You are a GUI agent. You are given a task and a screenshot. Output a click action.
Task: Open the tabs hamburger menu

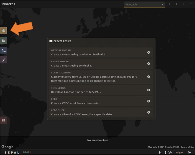tap(191, 4)
